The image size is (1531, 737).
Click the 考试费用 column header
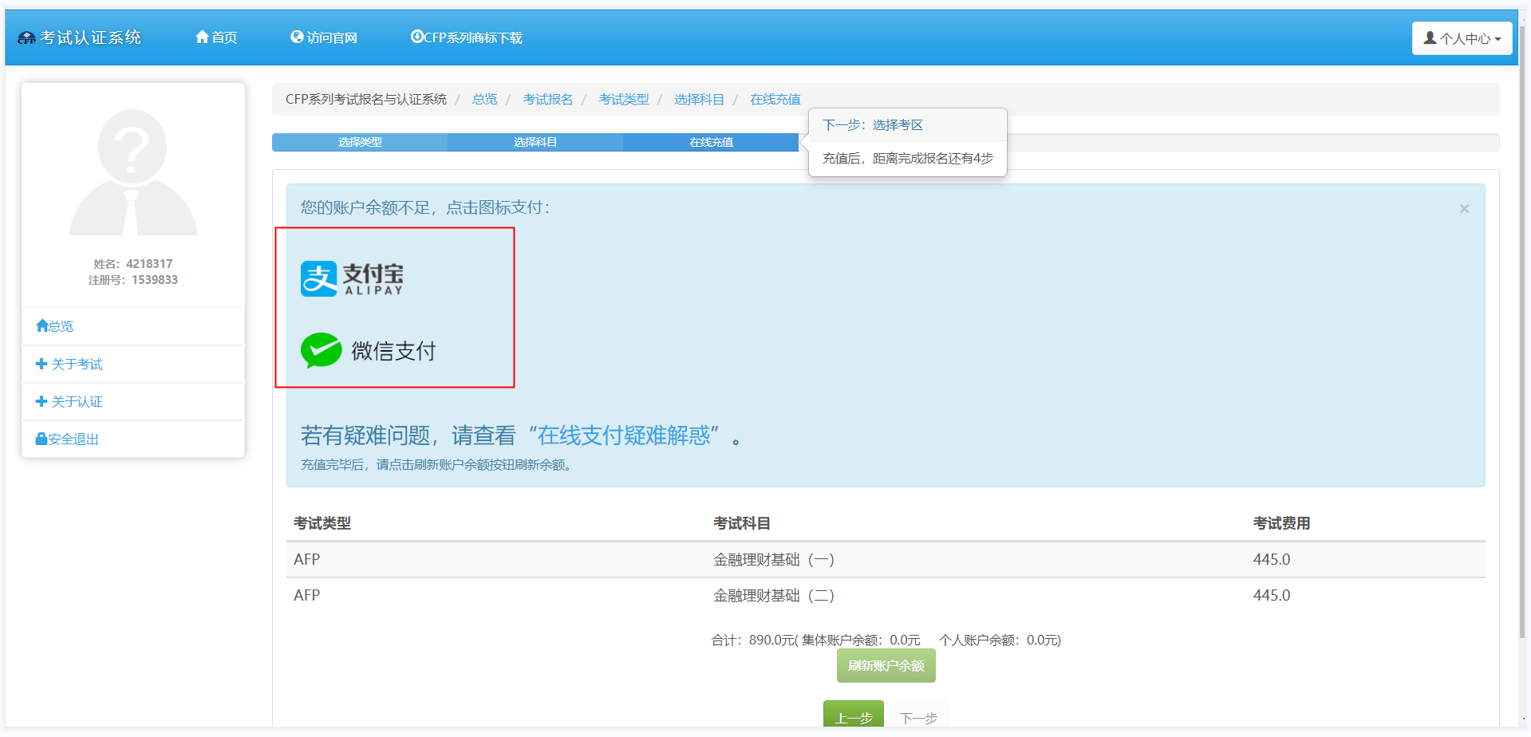[1281, 523]
